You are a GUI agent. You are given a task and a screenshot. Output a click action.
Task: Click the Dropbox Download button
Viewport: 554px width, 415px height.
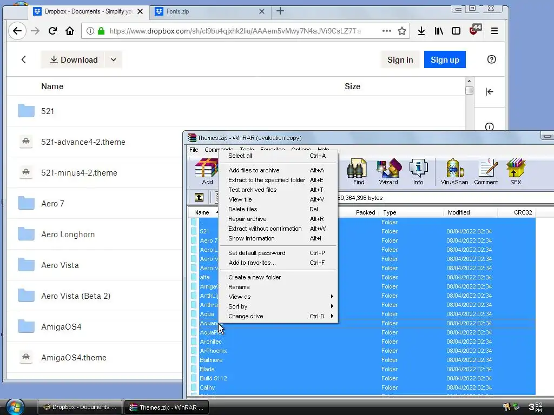[74, 59]
